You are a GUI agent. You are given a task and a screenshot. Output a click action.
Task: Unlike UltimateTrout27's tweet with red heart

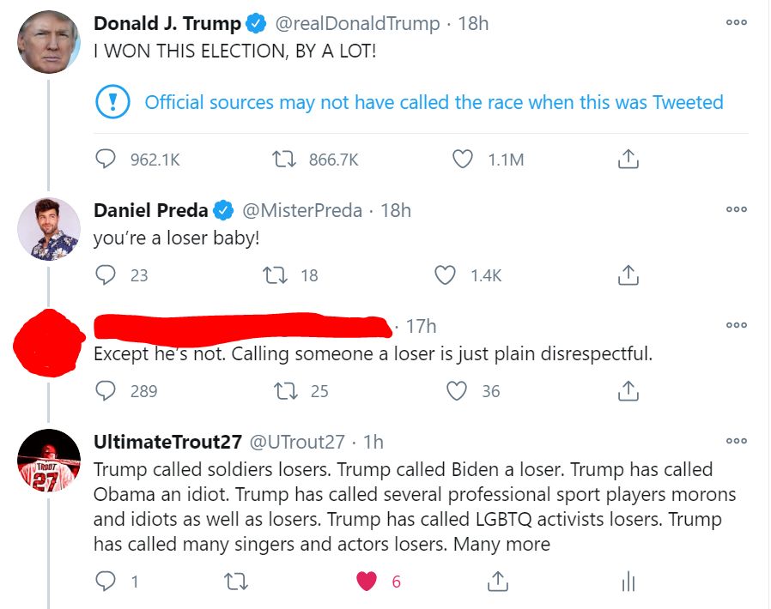pyautogui.click(x=367, y=582)
